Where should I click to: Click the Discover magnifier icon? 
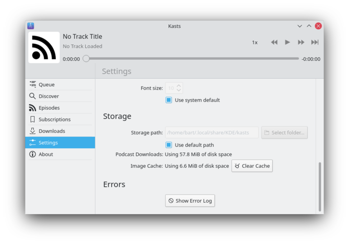tap(32, 96)
